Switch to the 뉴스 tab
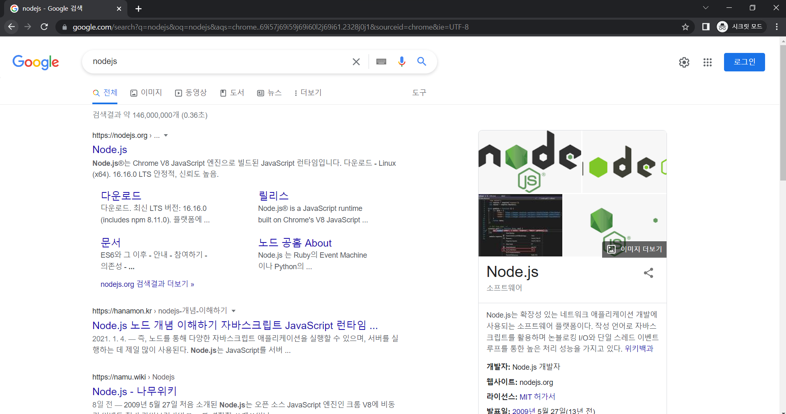 pyautogui.click(x=269, y=93)
